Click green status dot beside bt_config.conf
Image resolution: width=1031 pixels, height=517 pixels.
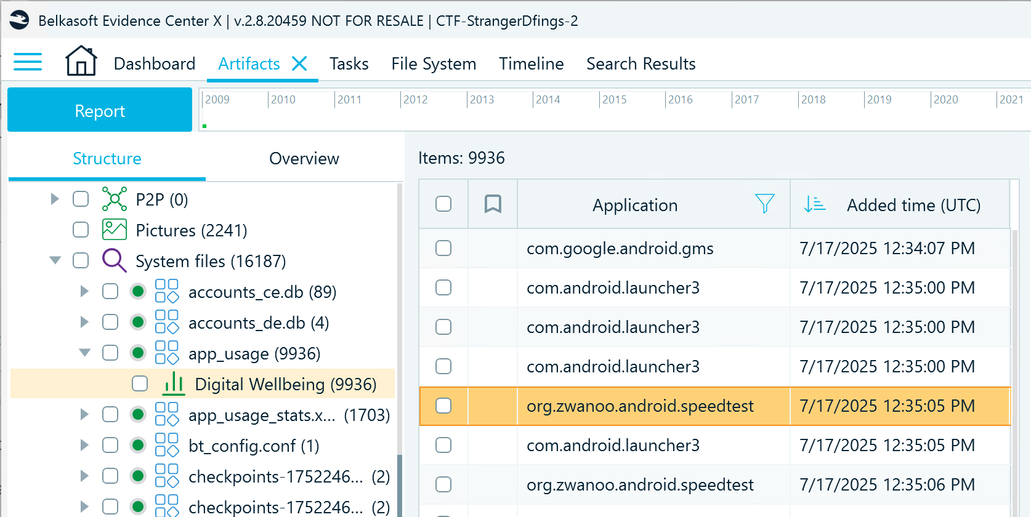click(x=138, y=445)
